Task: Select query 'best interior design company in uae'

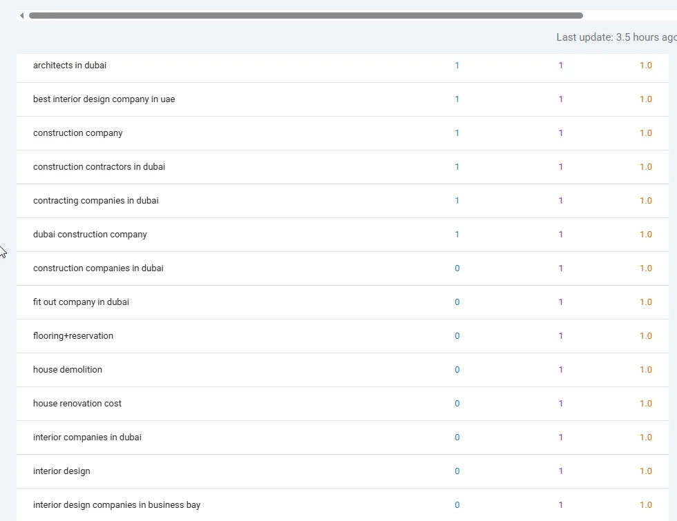Action: pos(104,99)
